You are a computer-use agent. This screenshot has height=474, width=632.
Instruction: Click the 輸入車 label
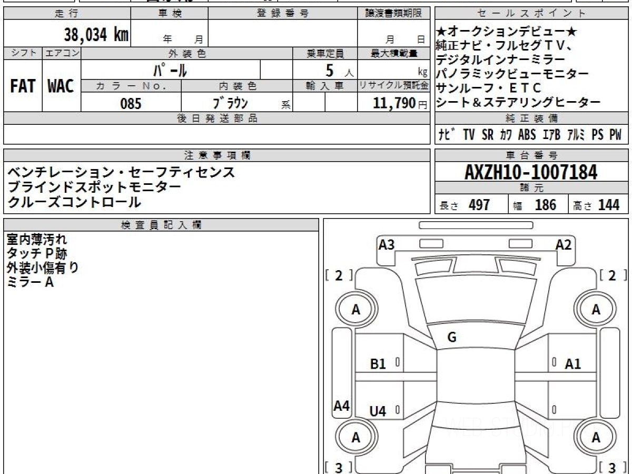325,85
